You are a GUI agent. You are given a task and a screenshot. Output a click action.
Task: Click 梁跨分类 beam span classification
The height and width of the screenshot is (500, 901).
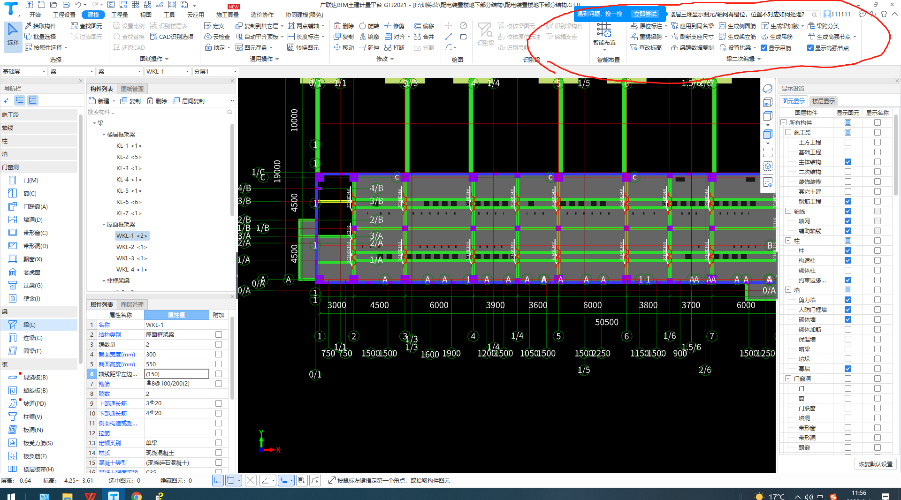[x=824, y=26]
